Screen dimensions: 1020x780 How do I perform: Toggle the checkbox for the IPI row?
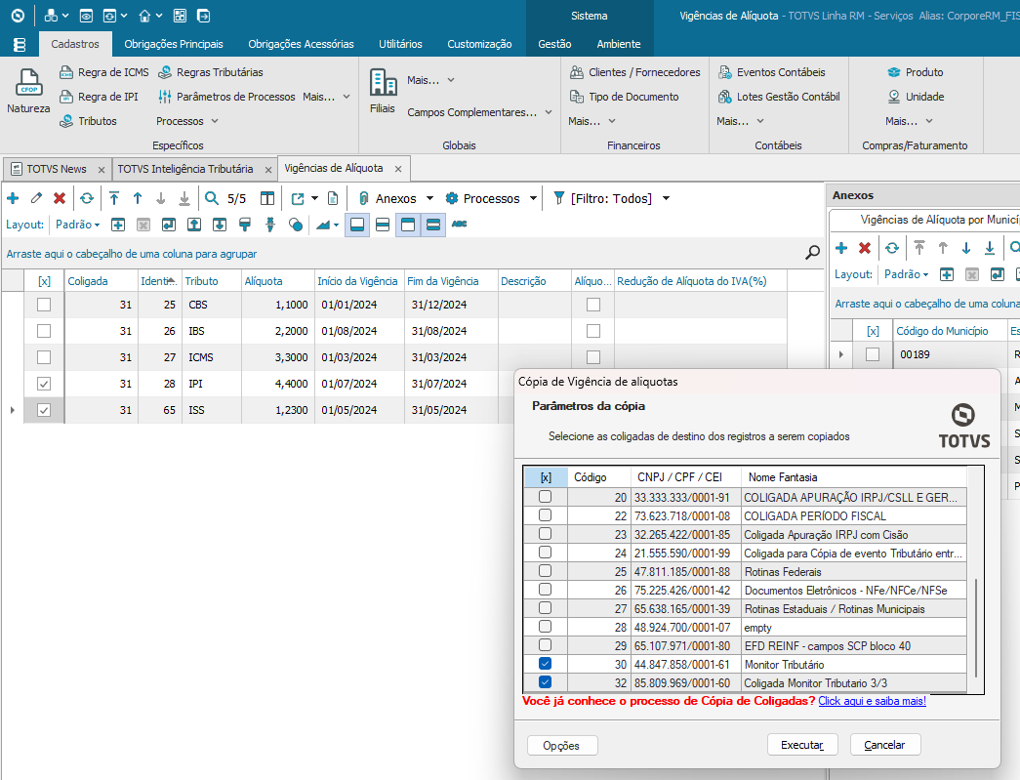44,384
